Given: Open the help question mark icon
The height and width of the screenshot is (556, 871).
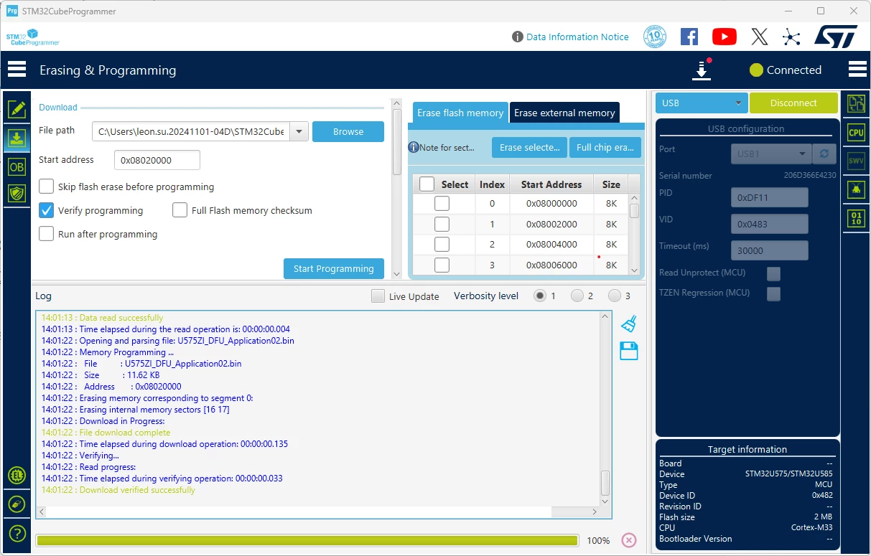Looking at the screenshot, I should point(17,534).
